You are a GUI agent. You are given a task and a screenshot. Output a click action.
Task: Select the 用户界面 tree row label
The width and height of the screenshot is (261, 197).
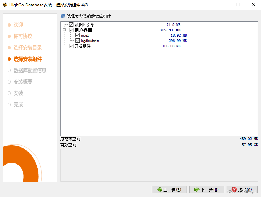(83, 30)
